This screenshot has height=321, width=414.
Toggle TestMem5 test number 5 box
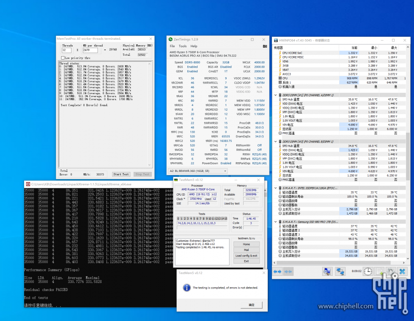click(x=194, y=219)
